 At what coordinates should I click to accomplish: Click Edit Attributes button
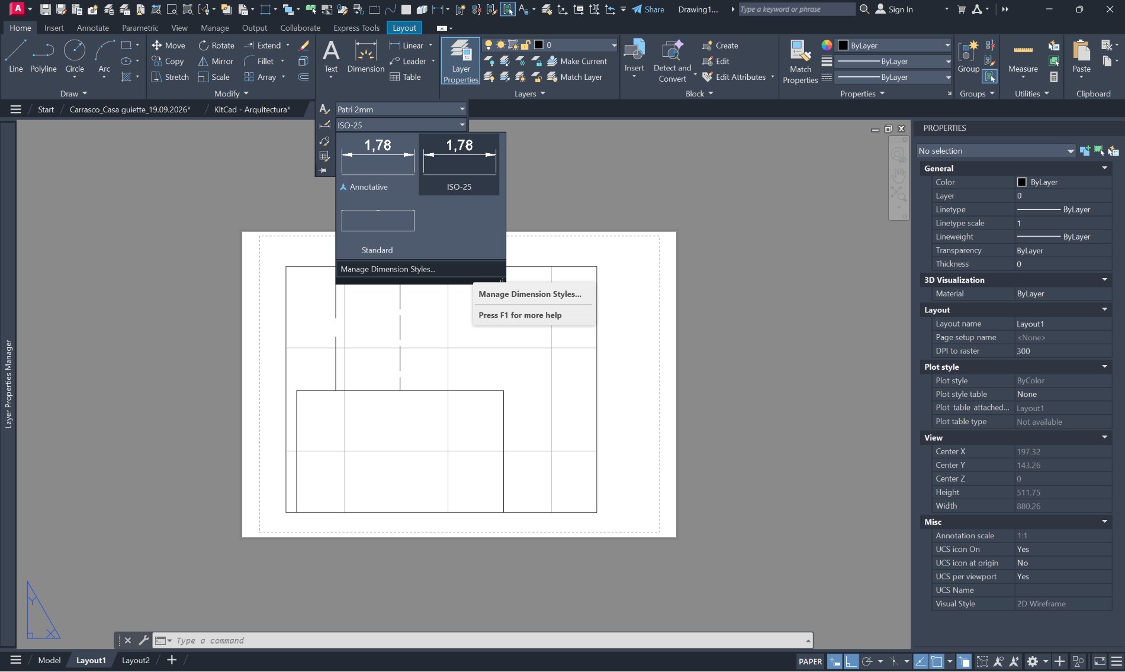point(734,77)
